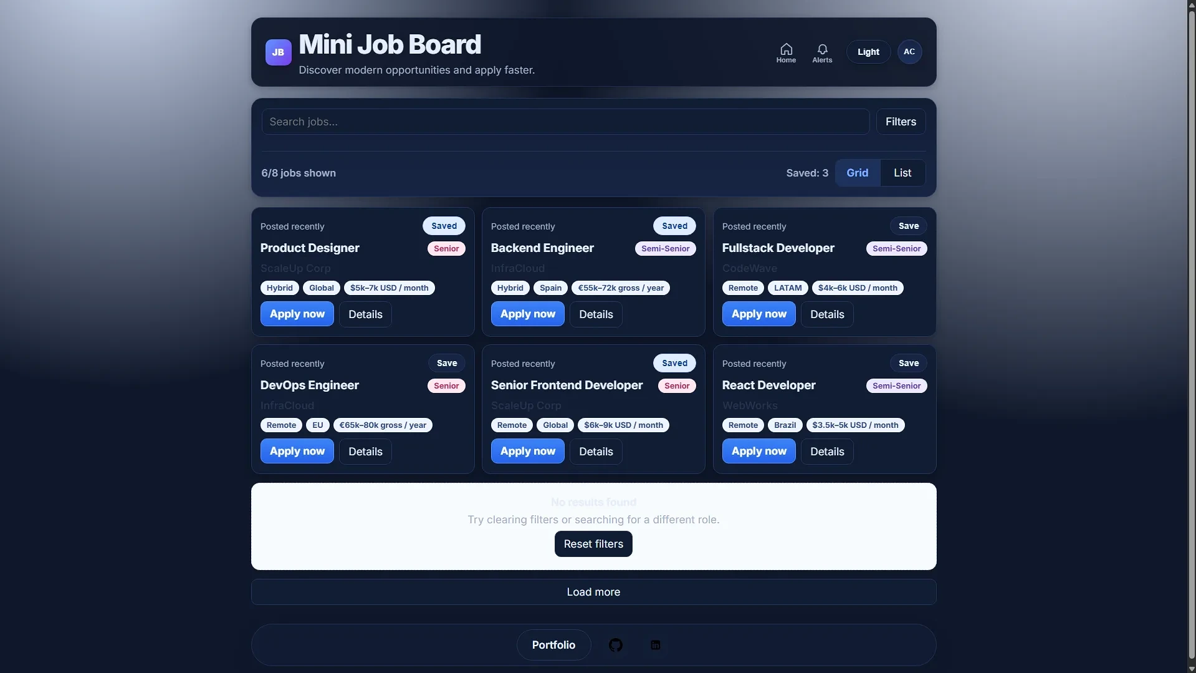Click the EU tag on DevOps Engineer
The height and width of the screenshot is (673, 1196).
click(317, 425)
